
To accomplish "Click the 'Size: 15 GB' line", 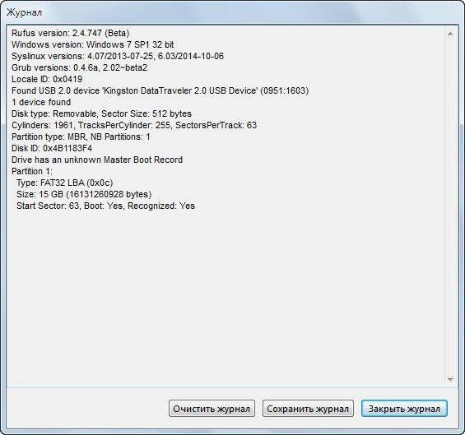I will (84, 194).
